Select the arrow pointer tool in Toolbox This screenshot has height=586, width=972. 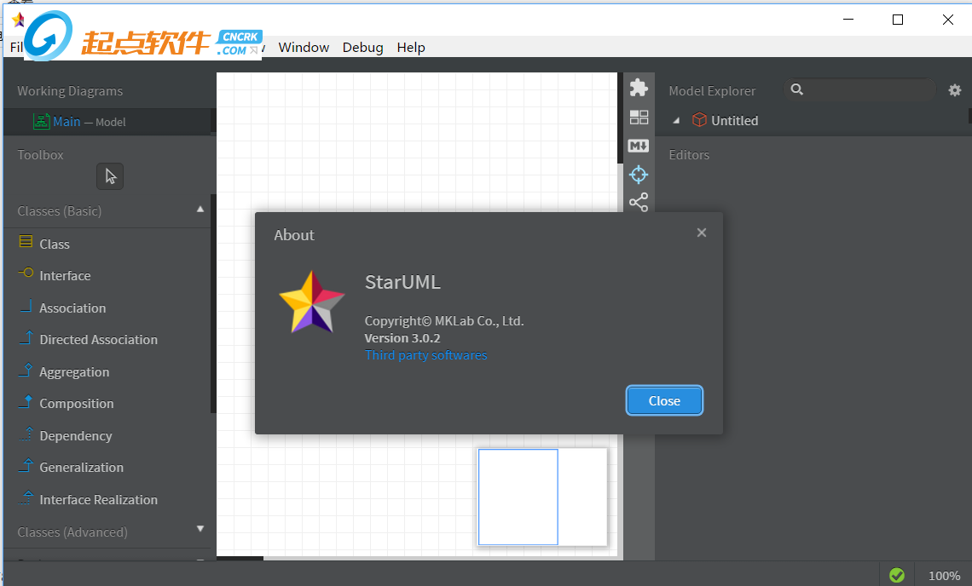tap(110, 176)
